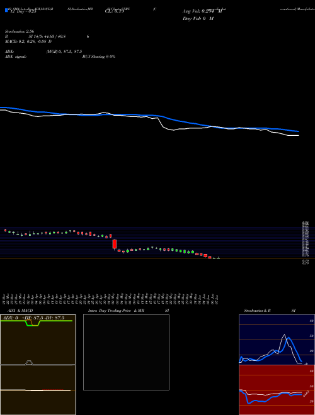Click the empty intraday trading price chart box
The image size is (315, 415).
coord(126,352)
